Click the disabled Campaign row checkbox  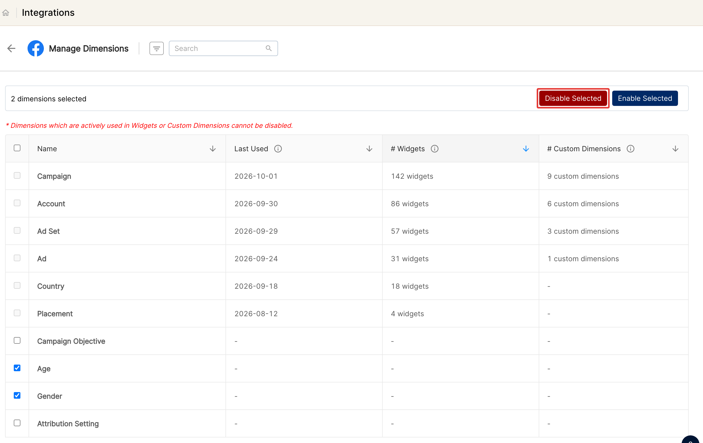17,175
